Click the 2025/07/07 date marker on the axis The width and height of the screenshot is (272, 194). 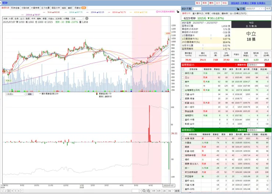tap(169, 185)
